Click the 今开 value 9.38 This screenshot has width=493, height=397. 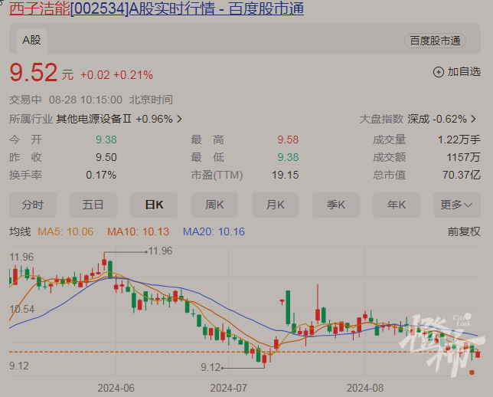(x=106, y=139)
